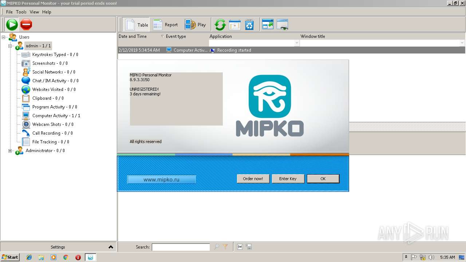Select File Tracking - 0 / 0
This screenshot has width=466, height=262.
point(51,142)
